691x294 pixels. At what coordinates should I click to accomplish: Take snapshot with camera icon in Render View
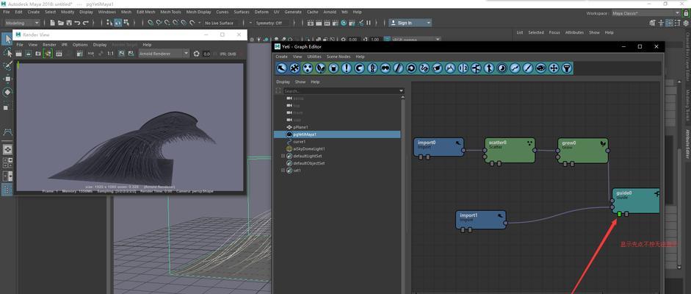[x=38, y=54]
